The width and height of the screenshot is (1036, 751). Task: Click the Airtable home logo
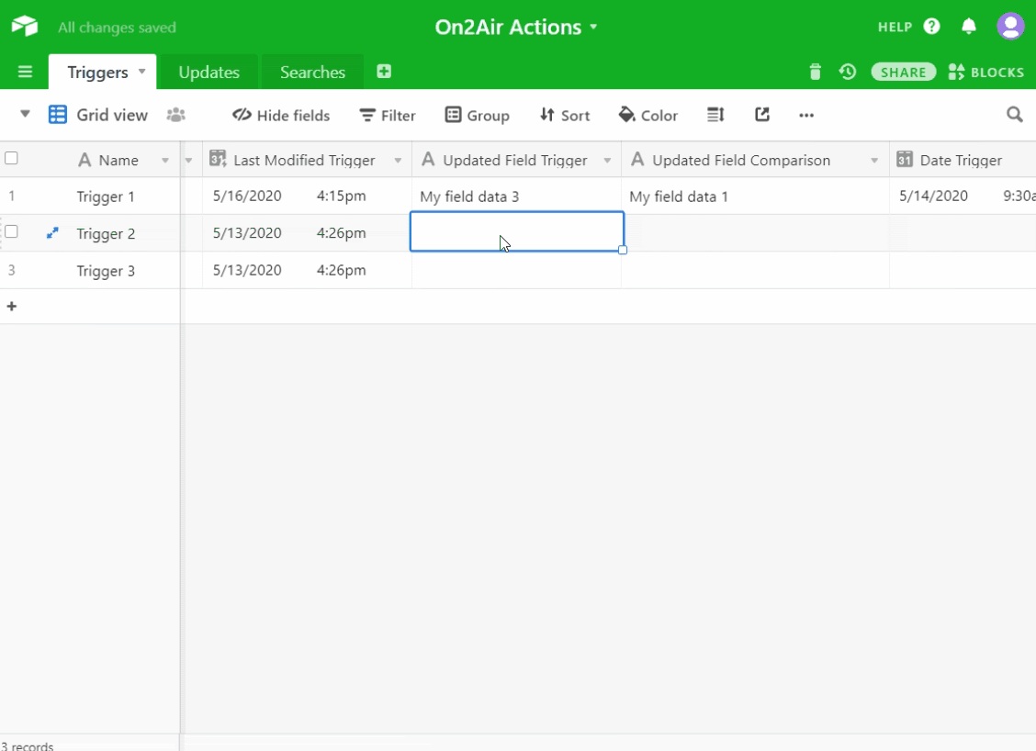coord(25,27)
